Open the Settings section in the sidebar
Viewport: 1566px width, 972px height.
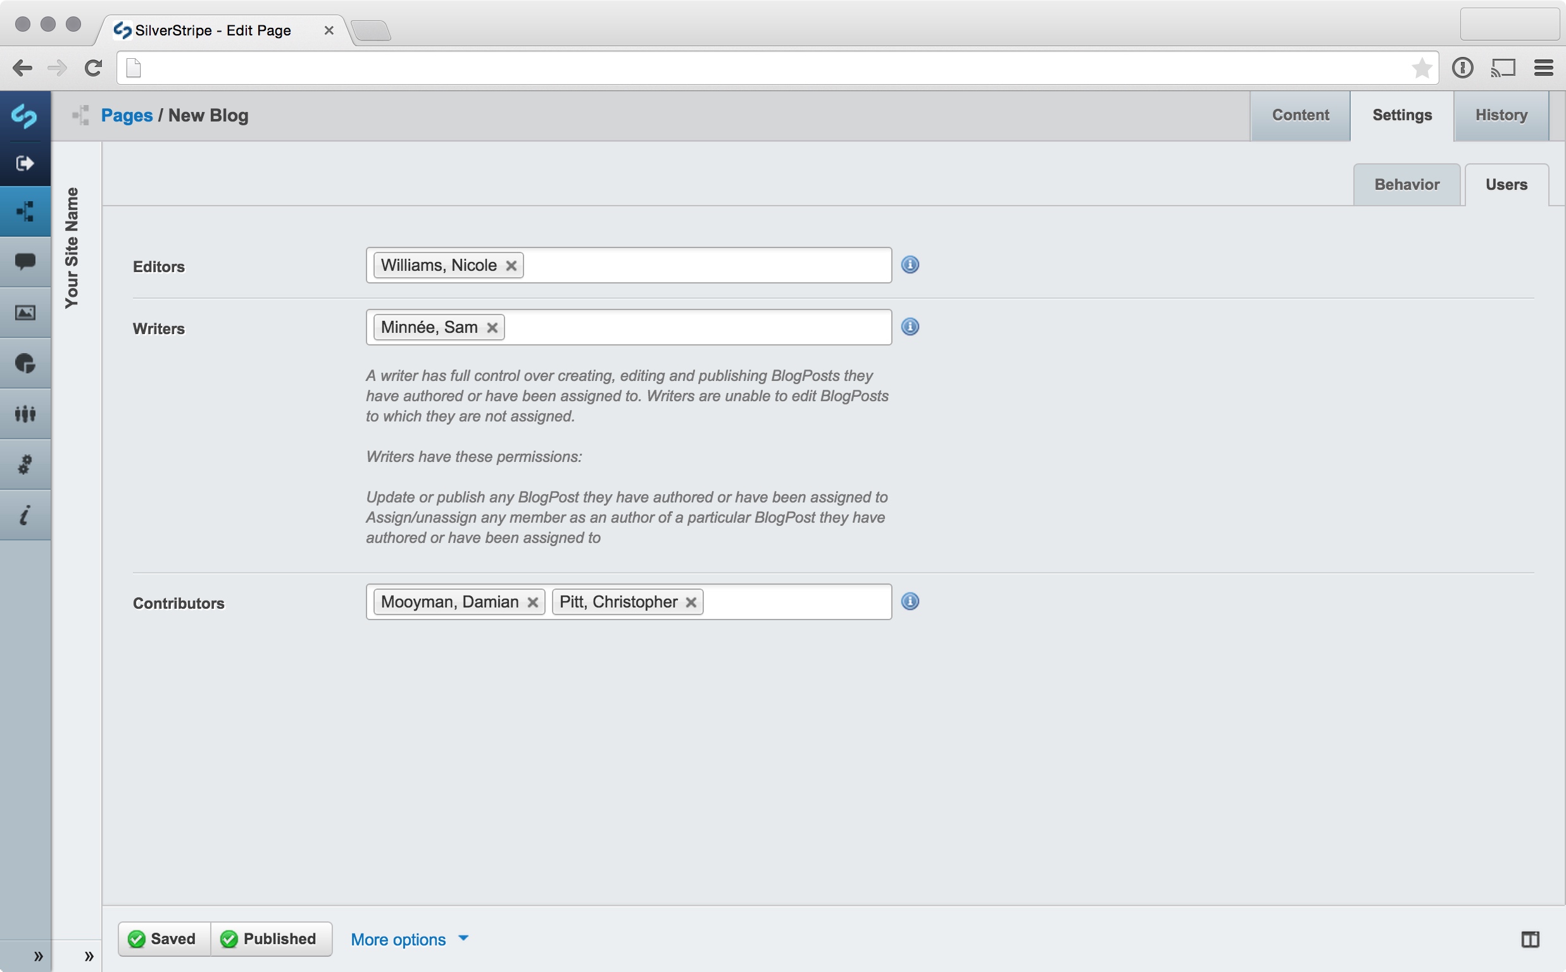click(26, 464)
